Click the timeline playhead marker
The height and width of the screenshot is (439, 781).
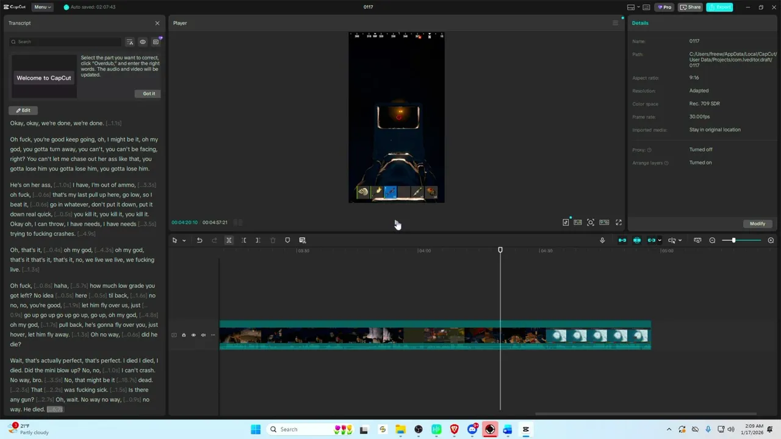[500, 250]
